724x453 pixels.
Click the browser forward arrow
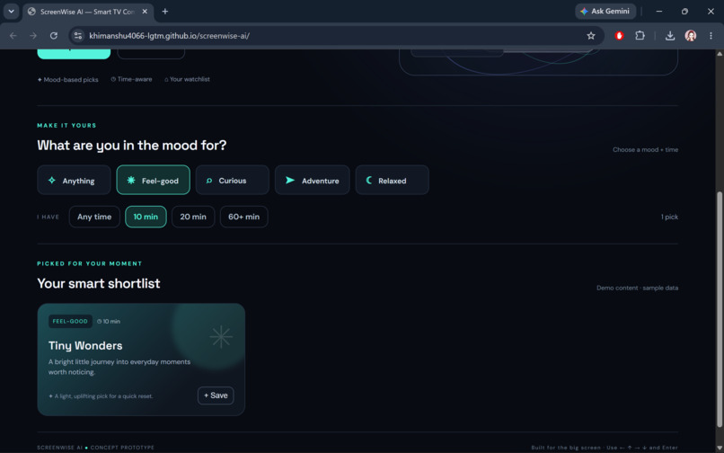(x=33, y=36)
